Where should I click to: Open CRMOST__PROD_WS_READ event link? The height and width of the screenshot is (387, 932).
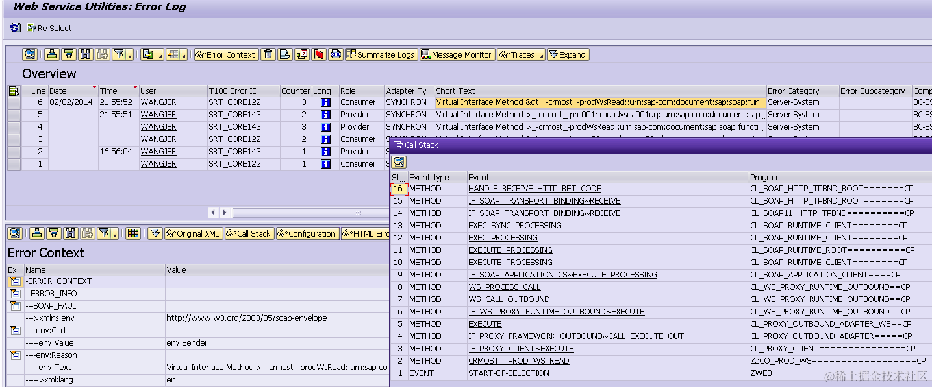pos(519,361)
